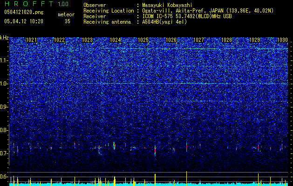The width and height of the screenshot is (293, 186).
Task: Click the date stamp 05.04.12 10:20
Action: tap(24, 21)
